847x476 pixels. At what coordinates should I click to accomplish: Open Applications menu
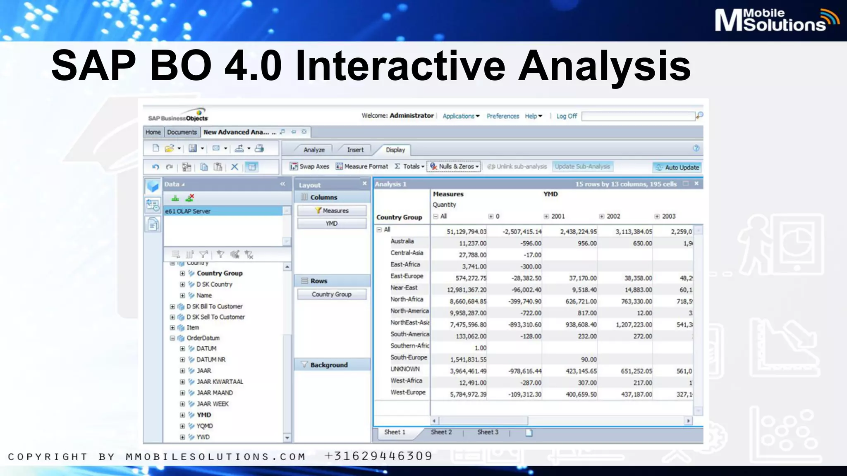(x=461, y=116)
